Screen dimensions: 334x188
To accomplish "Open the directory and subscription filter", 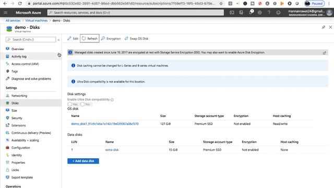I will point(241,13).
